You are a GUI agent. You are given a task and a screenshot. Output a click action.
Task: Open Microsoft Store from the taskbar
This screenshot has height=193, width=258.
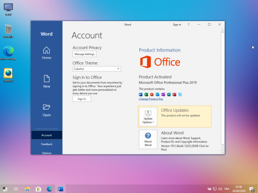coord(38,189)
